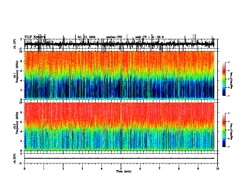Click the time axis tick label "7"
This screenshot has width=245, height=189.
tap(160, 169)
